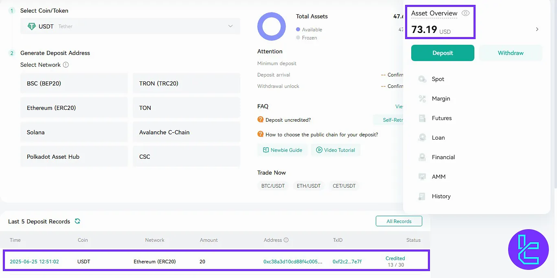
Task: Click the Video Tutorial play icon
Action: pyautogui.click(x=319, y=150)
